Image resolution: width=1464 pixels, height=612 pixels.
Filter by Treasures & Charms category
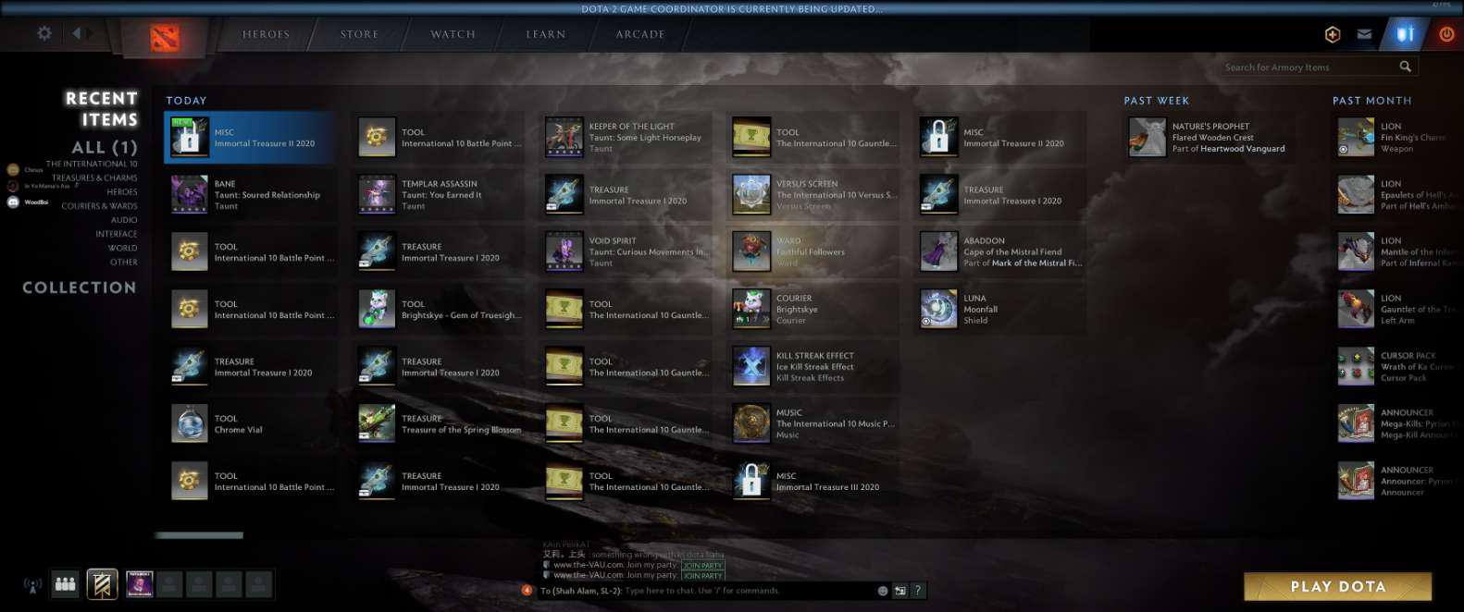94,177
